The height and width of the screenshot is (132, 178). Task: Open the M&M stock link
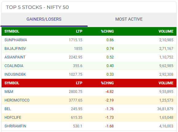coord(9,92)
